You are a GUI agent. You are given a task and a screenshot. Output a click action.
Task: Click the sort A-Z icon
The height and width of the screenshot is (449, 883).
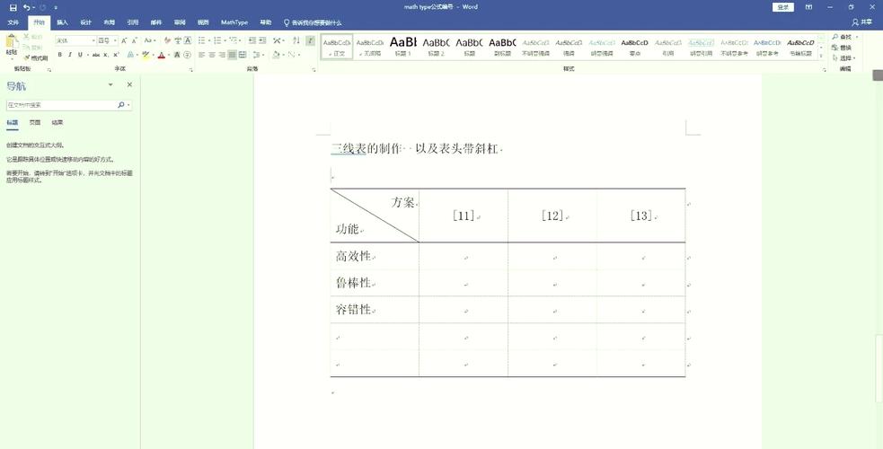pos(296,40)
